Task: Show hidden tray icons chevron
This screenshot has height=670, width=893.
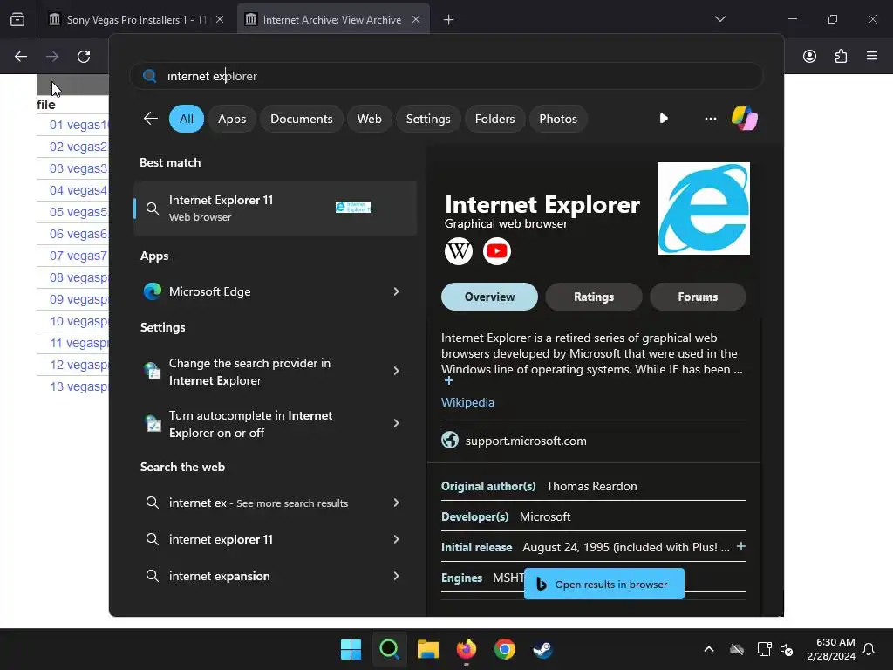Action: [x=708, y=649]
